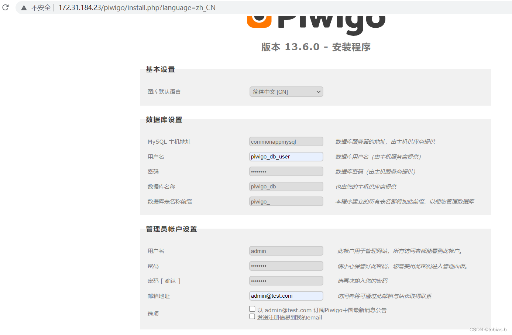Focus the confirm password field

pos(286,281)
